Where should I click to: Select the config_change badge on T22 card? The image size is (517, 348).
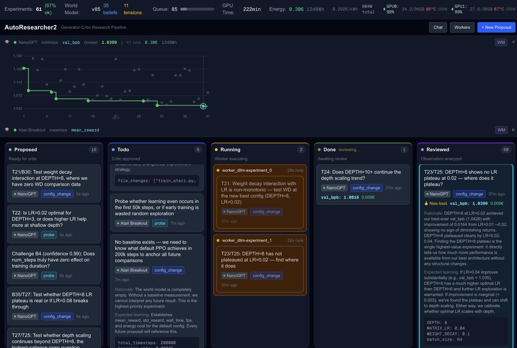pos(49,234)
